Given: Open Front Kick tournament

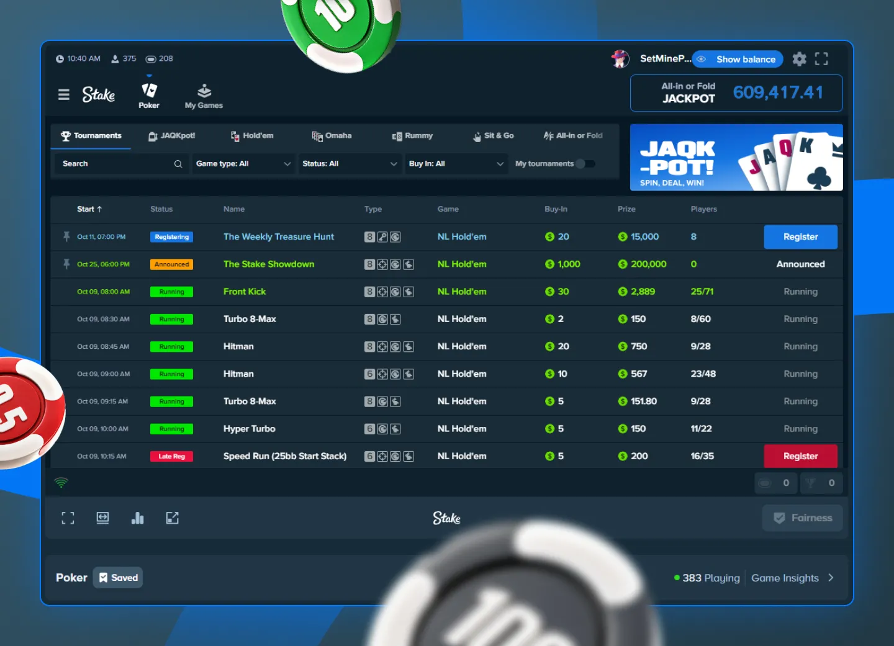Looking at the screenshot, I should click(x=245, y=292).
